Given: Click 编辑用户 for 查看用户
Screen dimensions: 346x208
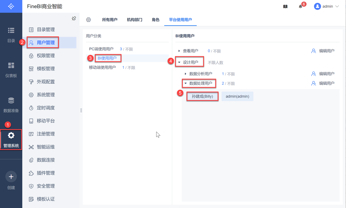Looking at the screenshot, I should coord(327,51).
